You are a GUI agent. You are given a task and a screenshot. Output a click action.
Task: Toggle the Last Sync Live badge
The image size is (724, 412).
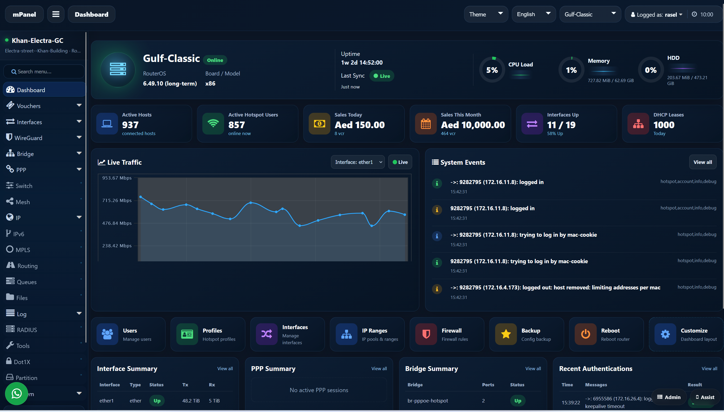382,76
